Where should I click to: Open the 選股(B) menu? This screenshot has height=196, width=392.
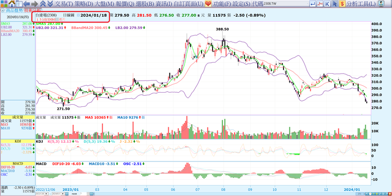click(145, 4)
